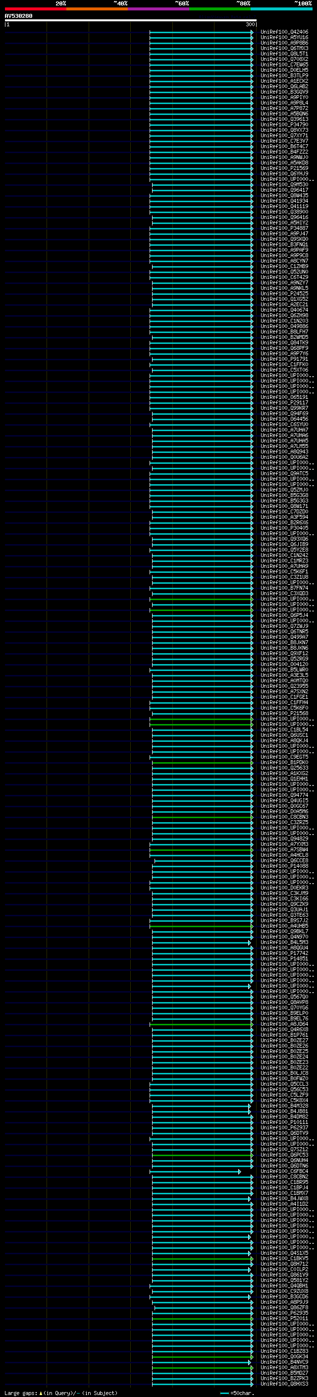Select hit UniRef100_A9P8B6

[284, 43]
